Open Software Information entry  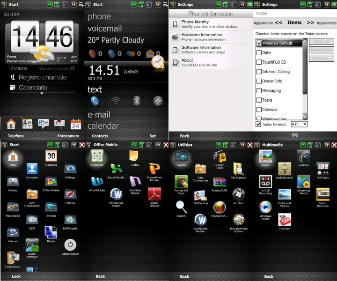(211, 50)
